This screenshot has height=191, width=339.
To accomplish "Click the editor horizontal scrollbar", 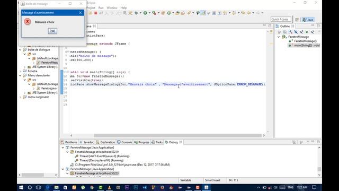I will click(x=178, y=135).
